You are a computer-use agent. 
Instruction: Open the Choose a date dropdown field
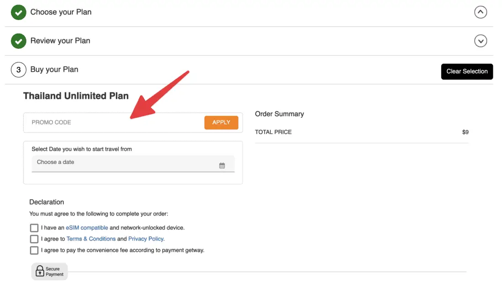tap(123, 163)
